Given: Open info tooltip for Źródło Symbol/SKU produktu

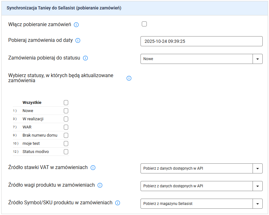Looking at the screenshot, I should pyautogui.click(x=118, y=203).
